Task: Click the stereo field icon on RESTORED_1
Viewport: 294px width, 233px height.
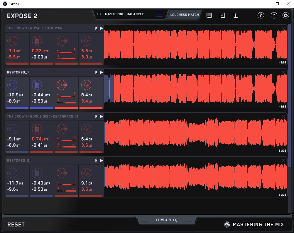Action: (x=62, y=85)
